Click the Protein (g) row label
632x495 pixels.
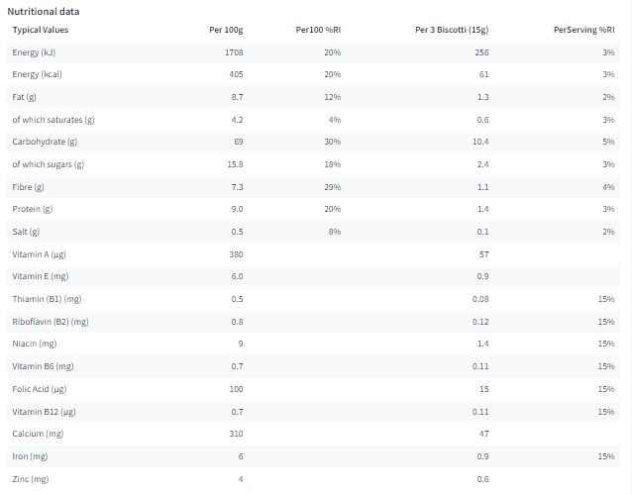point(33,209)
